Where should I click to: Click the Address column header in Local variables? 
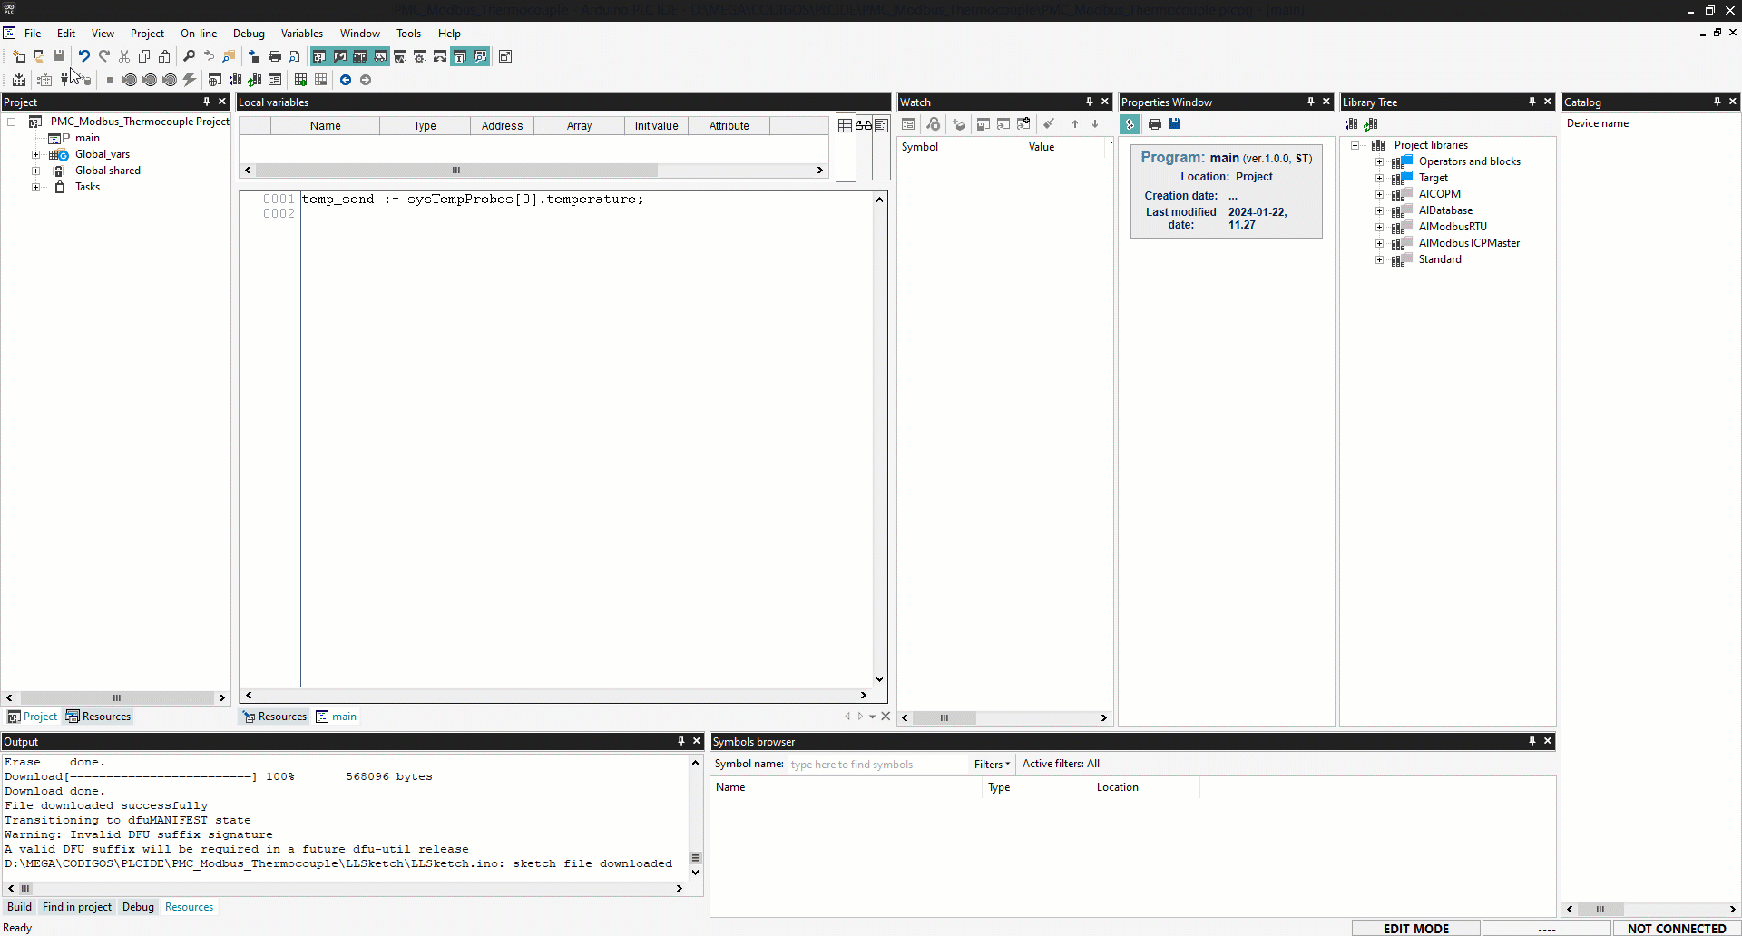(x=502, y=126)
